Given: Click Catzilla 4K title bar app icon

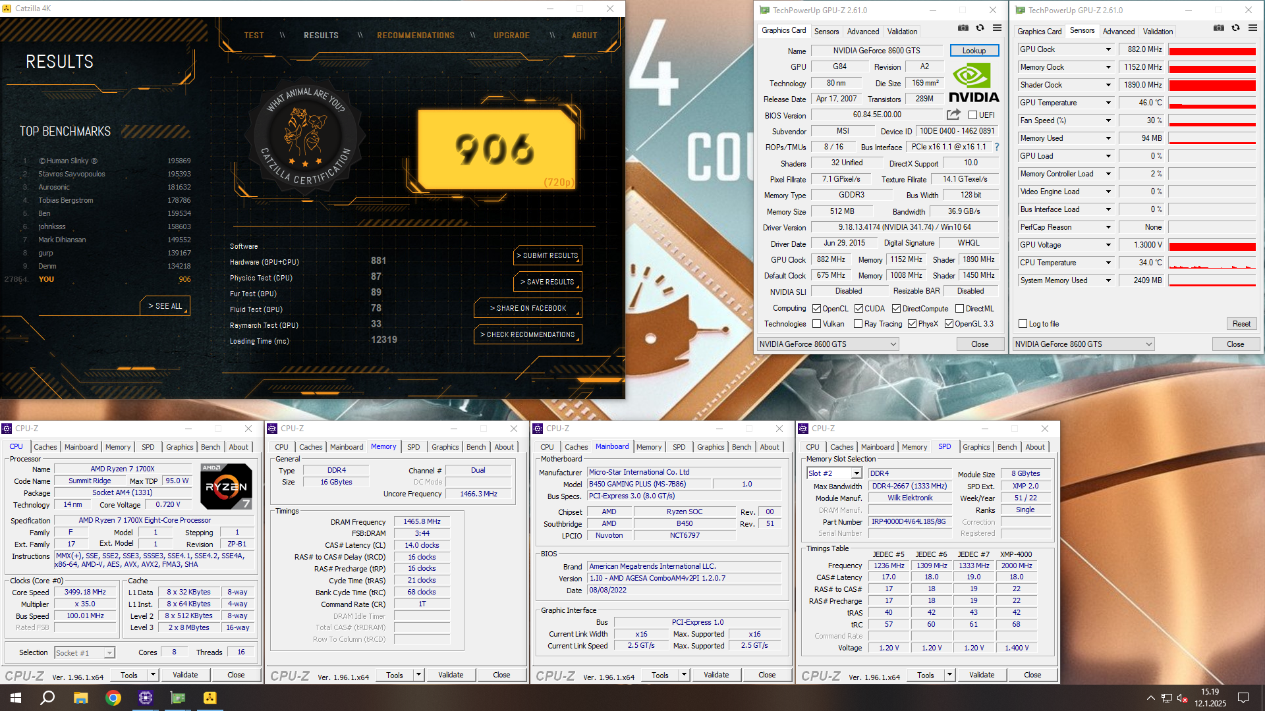Looking at the screenshot, I should [x=7, y=9].
